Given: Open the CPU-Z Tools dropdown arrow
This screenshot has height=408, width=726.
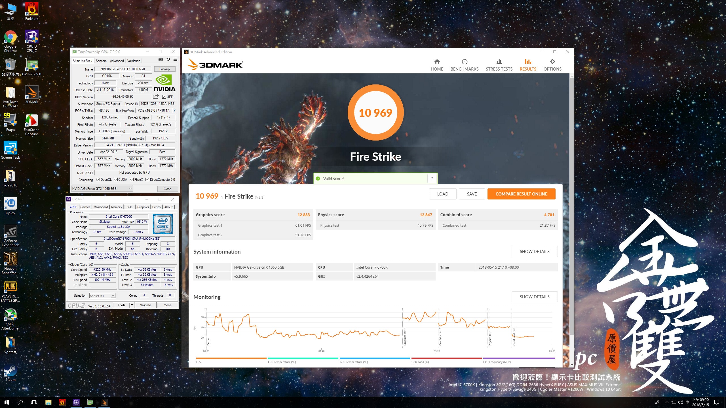Looking at the screenshot, I should tap(132, 305).
